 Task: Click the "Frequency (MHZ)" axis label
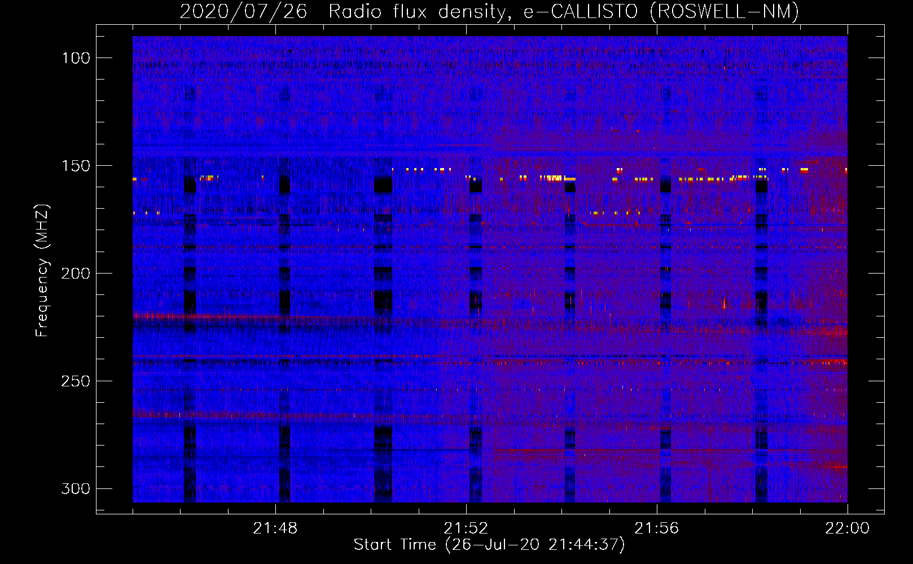[x=42, y=270]
